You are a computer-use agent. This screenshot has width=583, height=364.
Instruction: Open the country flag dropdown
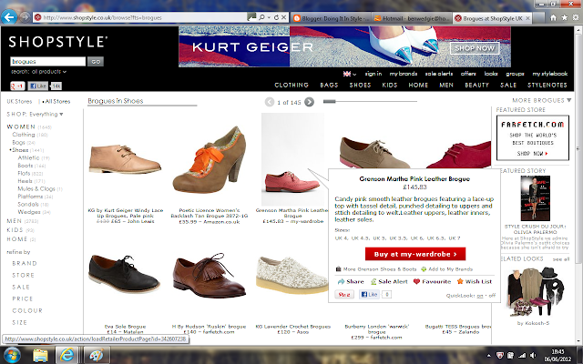(x=350, y=74)
